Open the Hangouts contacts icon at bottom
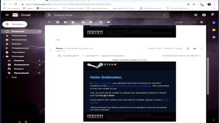This screenshot has width=219, height=123. pos(20,122)
